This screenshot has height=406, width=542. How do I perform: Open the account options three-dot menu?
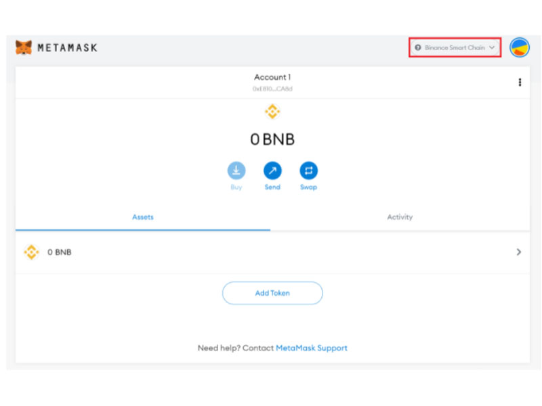520,82
